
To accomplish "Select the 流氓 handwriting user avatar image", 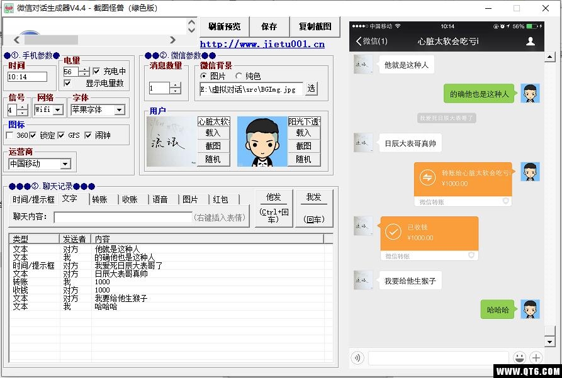I will (172, 141).
